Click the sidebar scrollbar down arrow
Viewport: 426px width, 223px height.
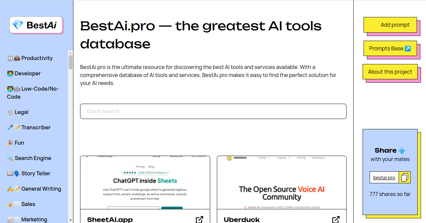click(x=70, y=220)
